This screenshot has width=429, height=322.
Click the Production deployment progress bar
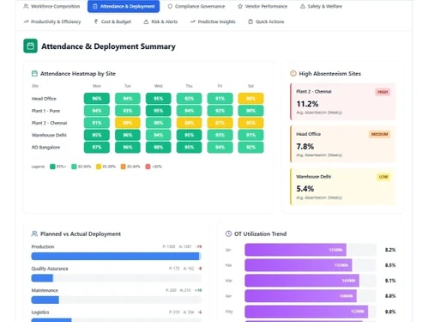click(117, 256)
